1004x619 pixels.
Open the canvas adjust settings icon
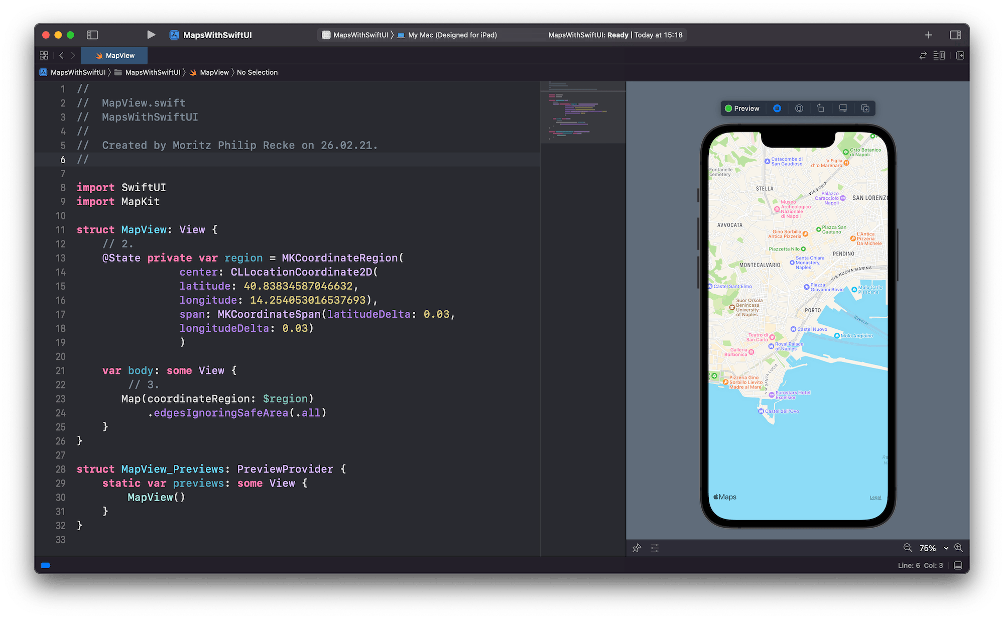tap(655, 548)
